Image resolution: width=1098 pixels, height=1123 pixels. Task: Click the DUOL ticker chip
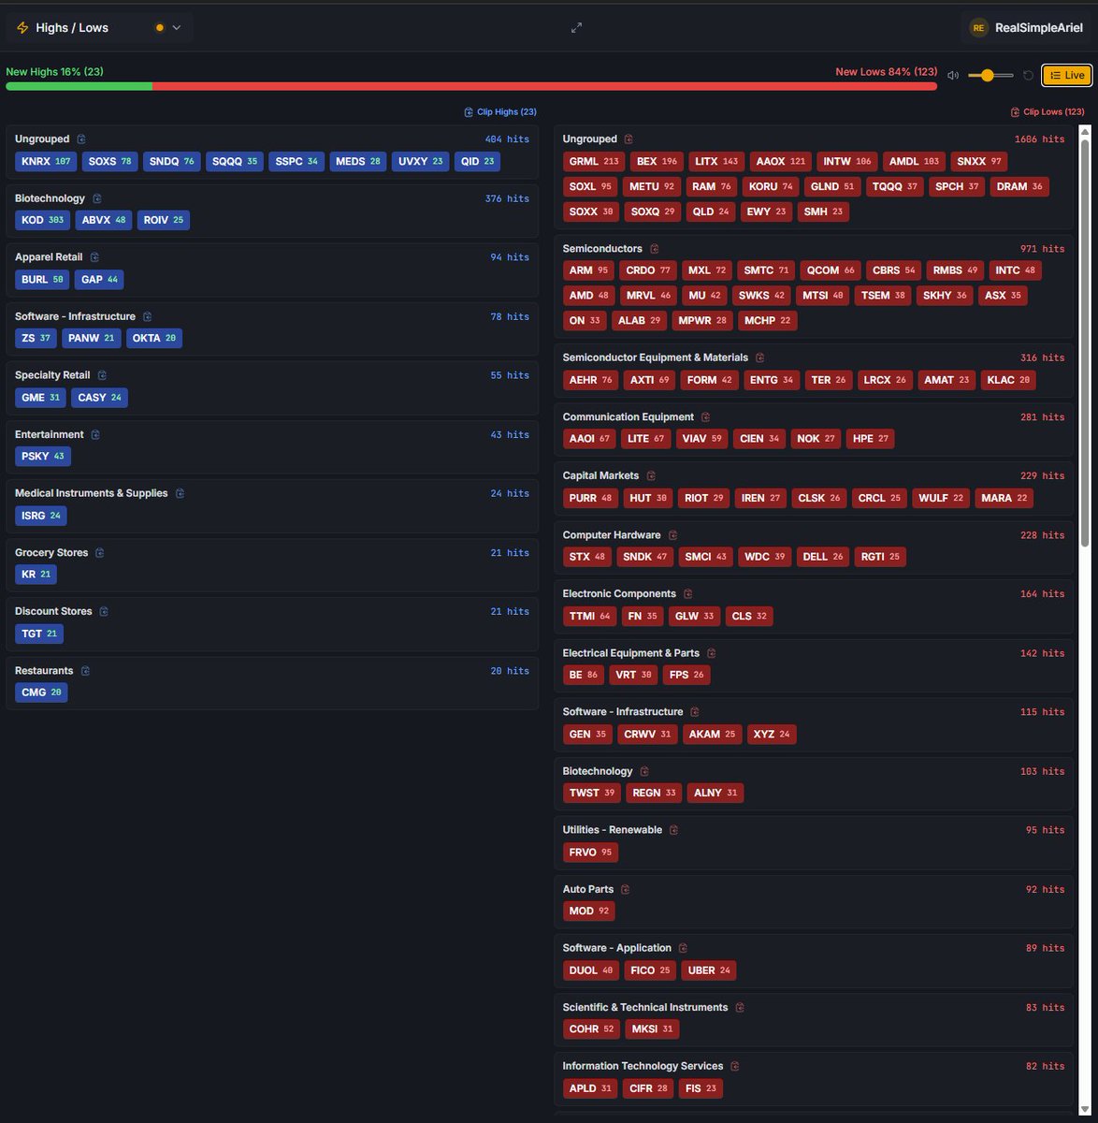click(591, 970)
